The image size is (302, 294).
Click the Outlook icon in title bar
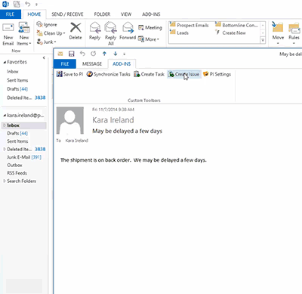tap(5, 4)
